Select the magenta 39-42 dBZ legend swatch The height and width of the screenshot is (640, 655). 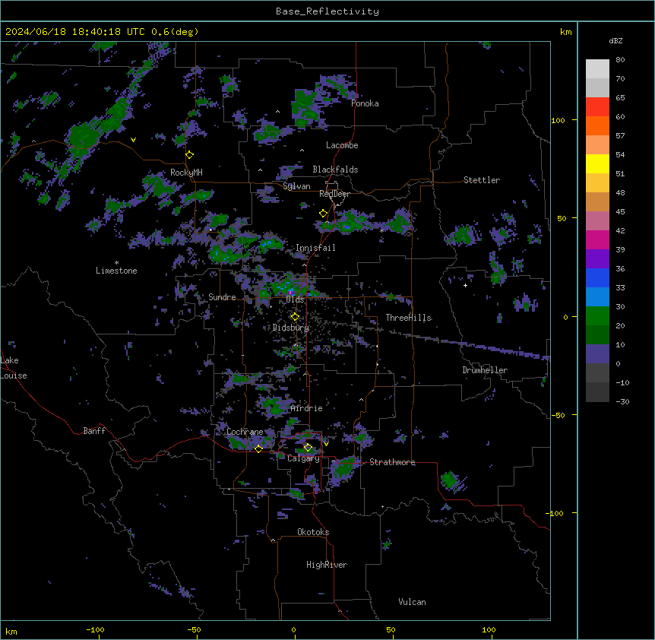coord(597,239)
